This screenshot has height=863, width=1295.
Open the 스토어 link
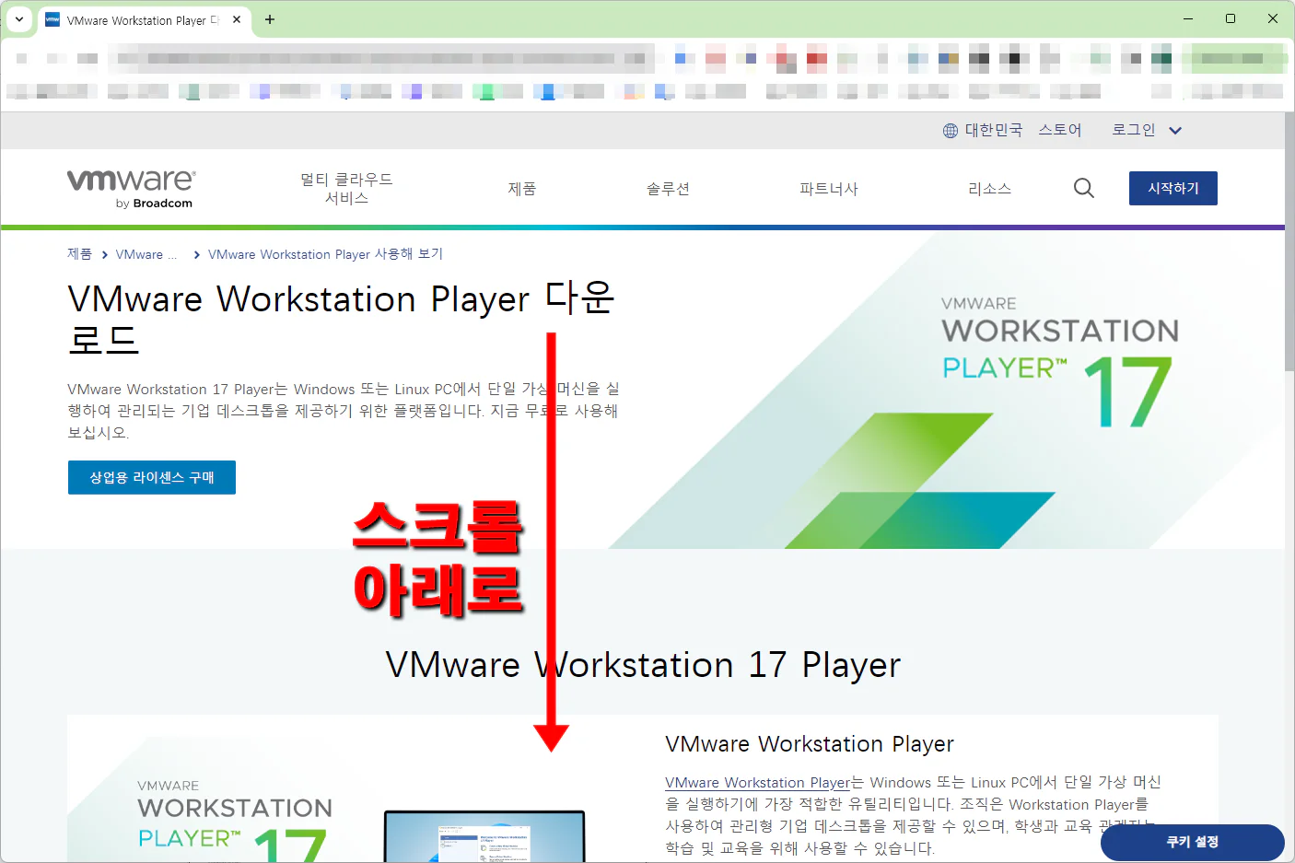pos(1060,130)
